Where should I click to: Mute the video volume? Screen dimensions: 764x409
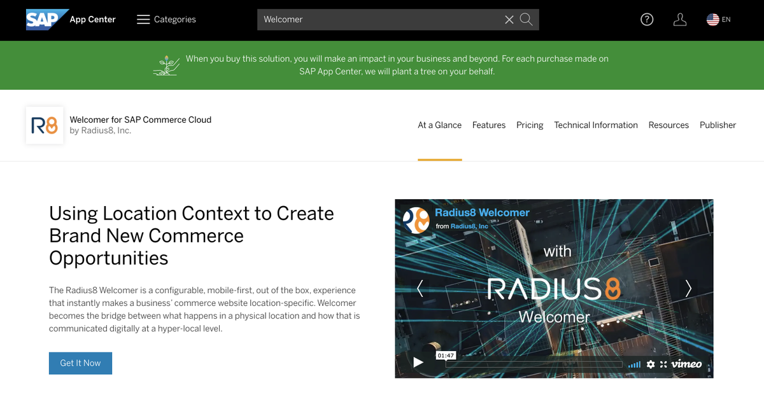coord(634,364)
